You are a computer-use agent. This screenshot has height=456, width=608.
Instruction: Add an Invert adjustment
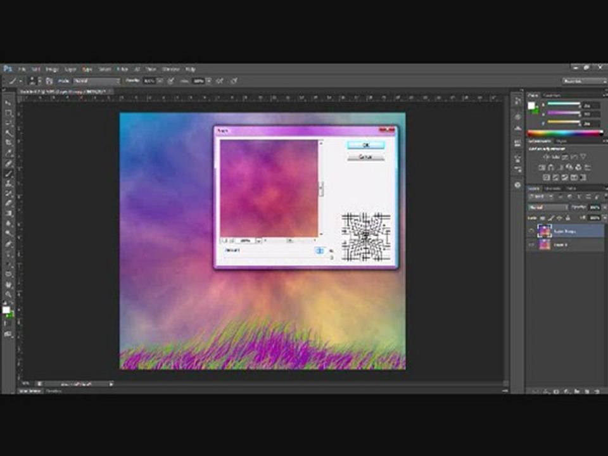point(547,177)
